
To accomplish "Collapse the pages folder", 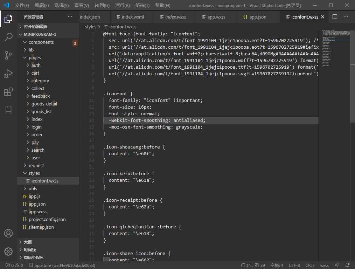I will pyautogui.click(x=48, y=57).
